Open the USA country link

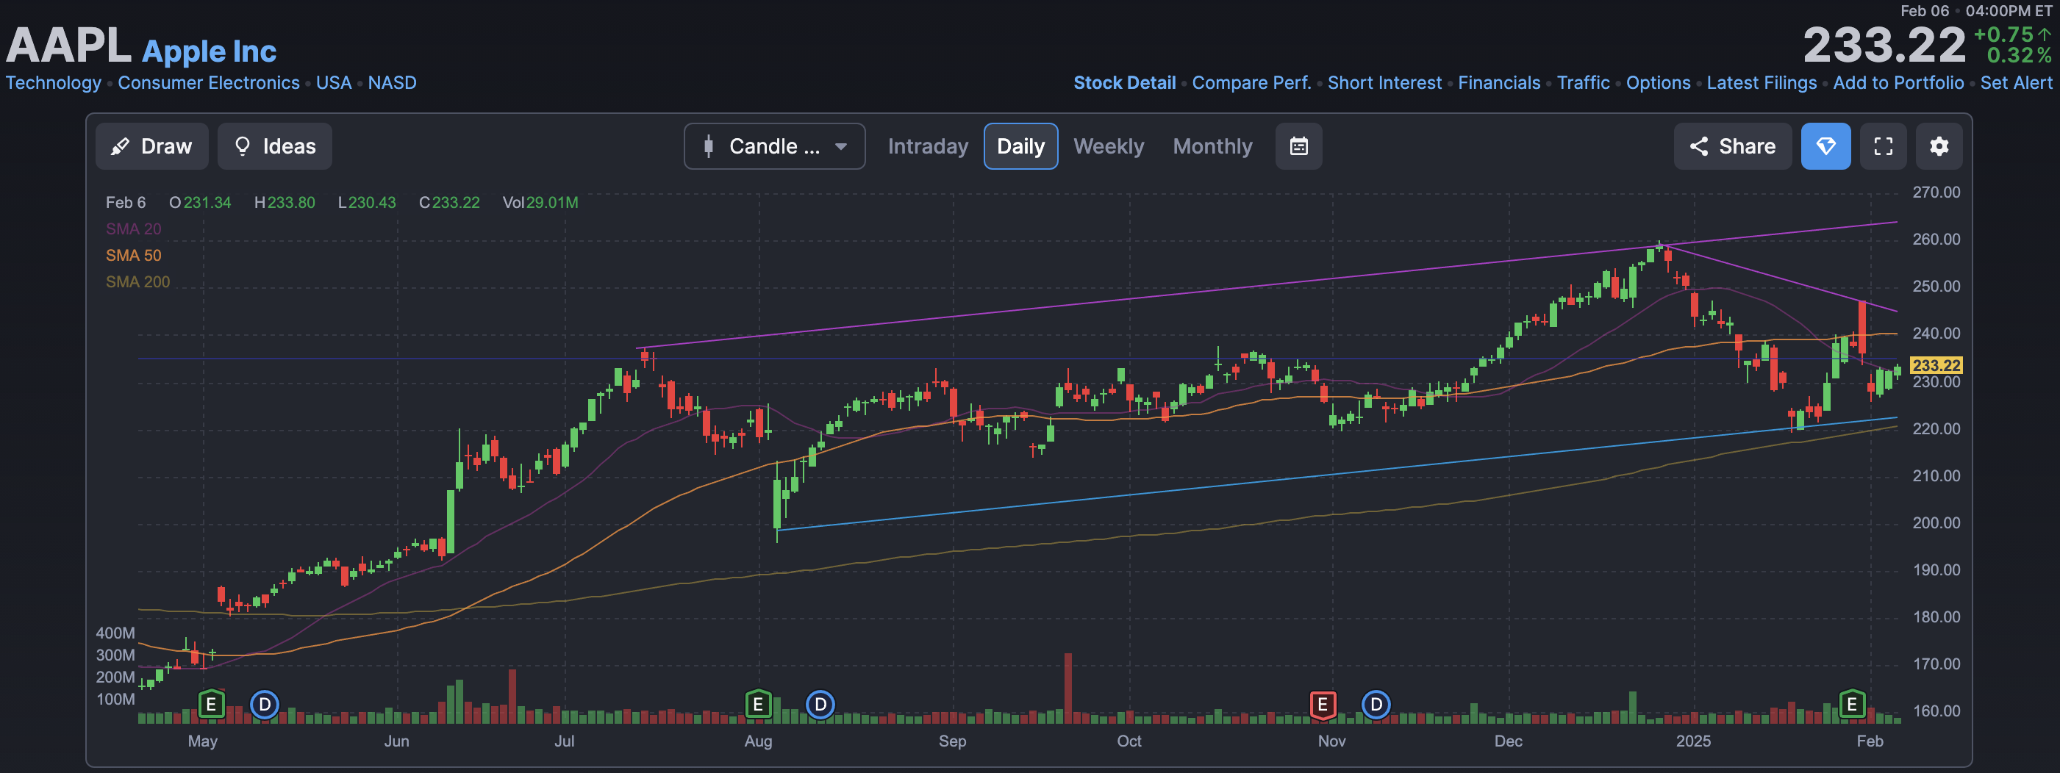pos(334,82)
